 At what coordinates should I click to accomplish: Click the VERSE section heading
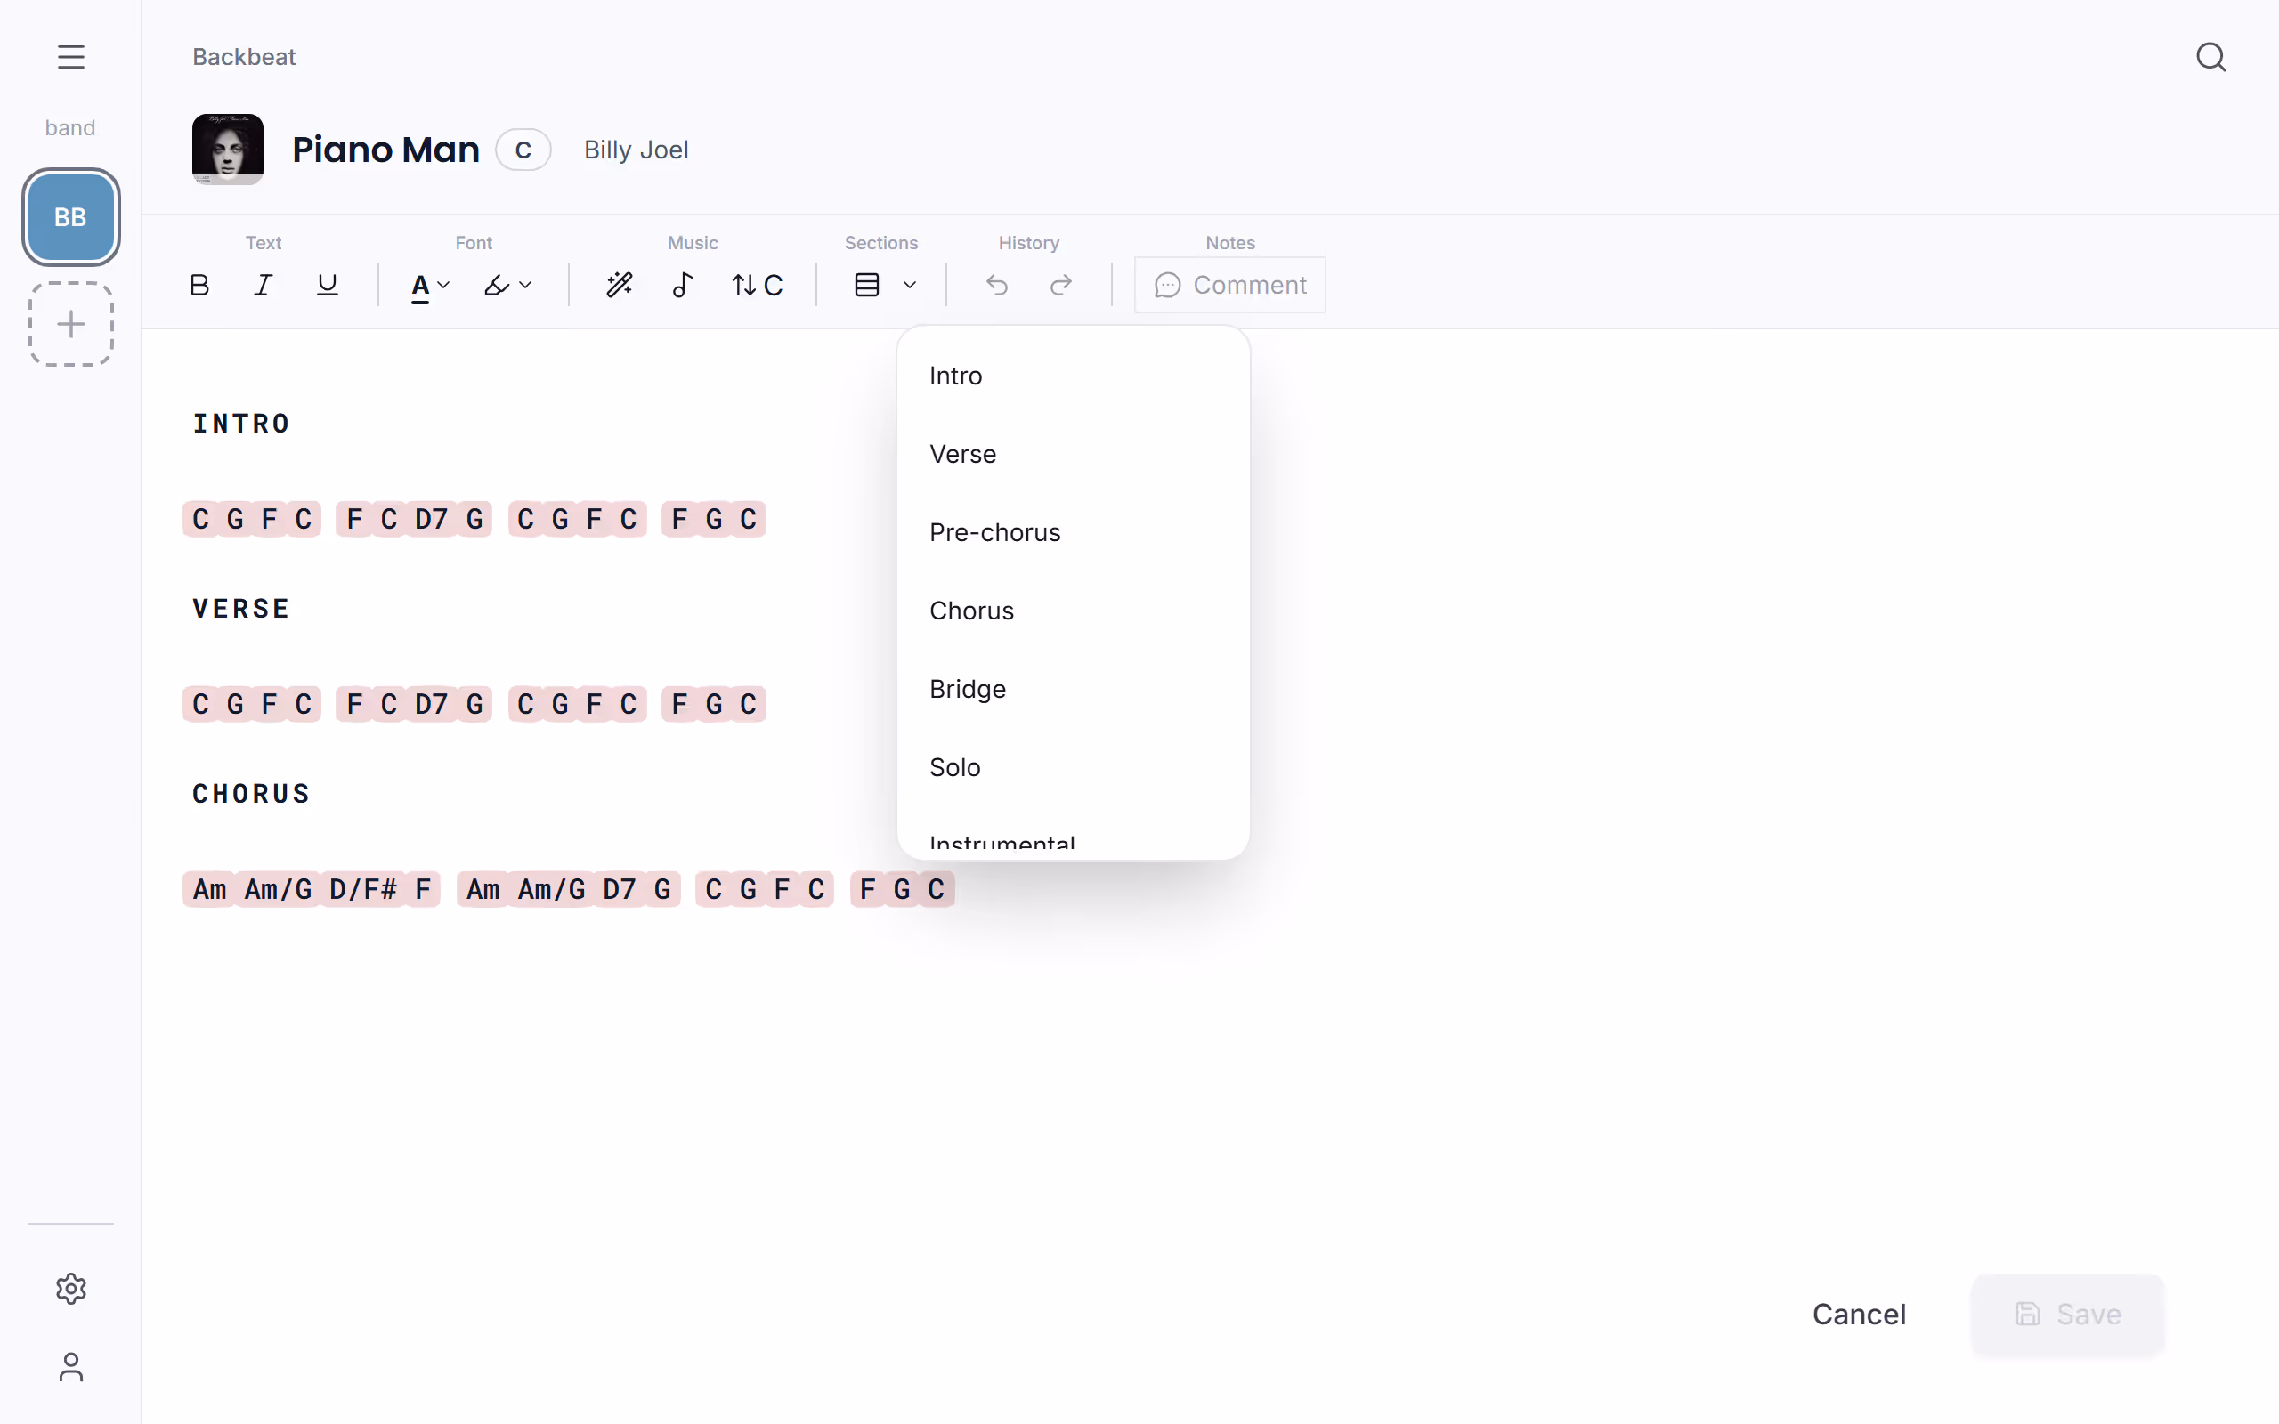(241, 609)
